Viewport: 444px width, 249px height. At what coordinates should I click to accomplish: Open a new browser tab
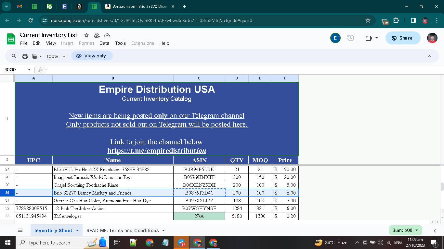(185, 6)
